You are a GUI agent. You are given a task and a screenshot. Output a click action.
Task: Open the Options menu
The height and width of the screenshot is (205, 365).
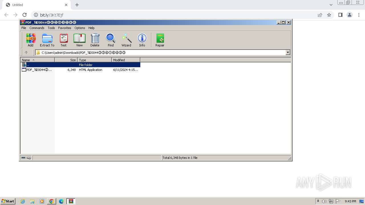tap(80, 28)
